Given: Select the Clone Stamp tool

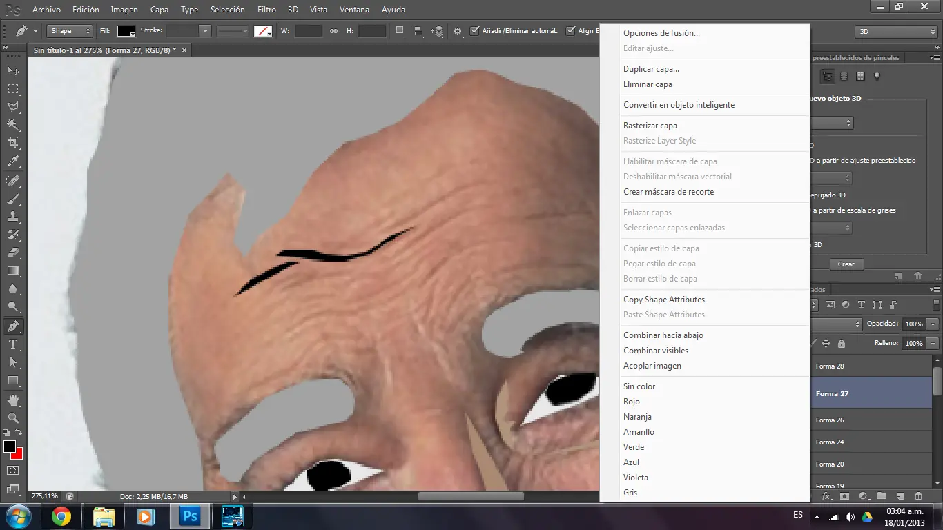Looking at the screenshot, I should 13,217.
